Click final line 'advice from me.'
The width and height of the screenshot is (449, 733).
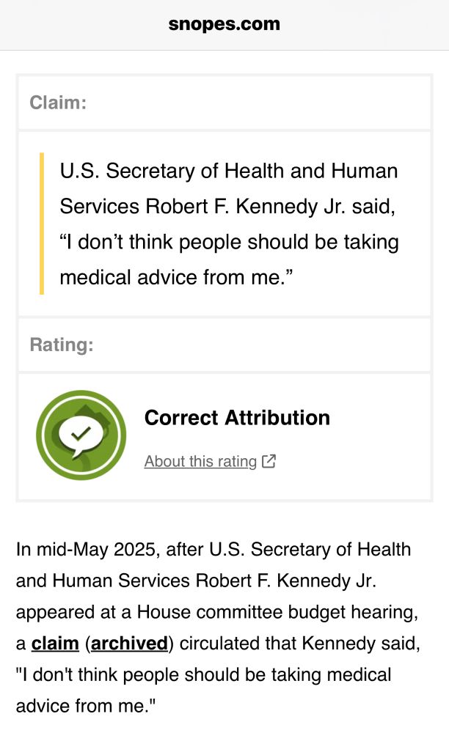[x=86, y=706]
